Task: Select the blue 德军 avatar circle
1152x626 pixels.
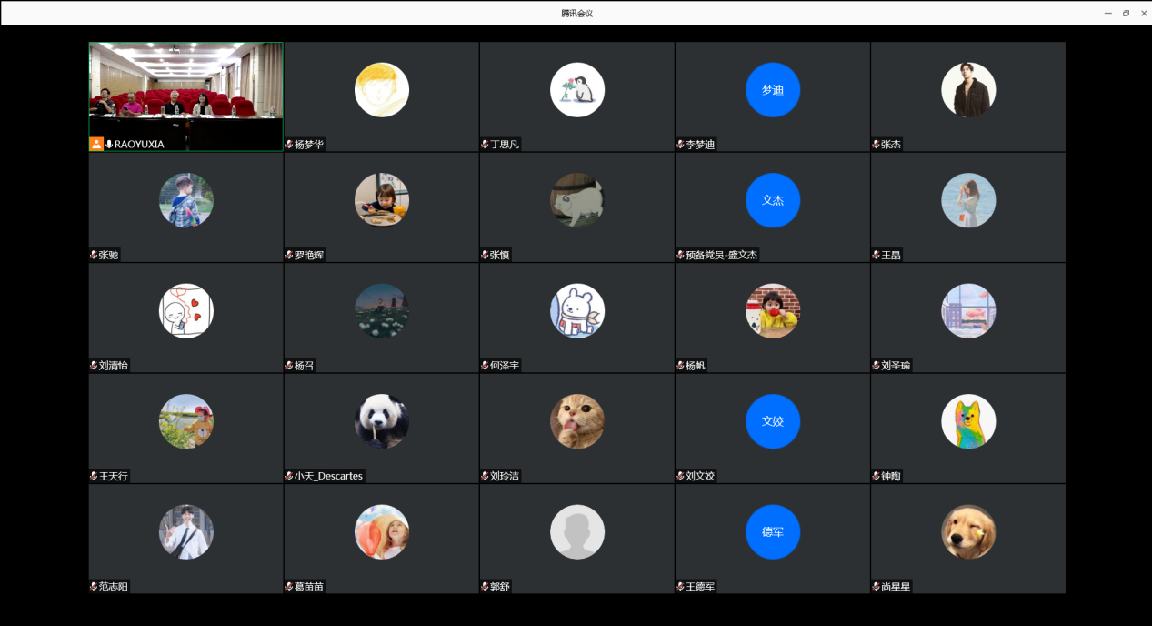Action: pos(772,532)
